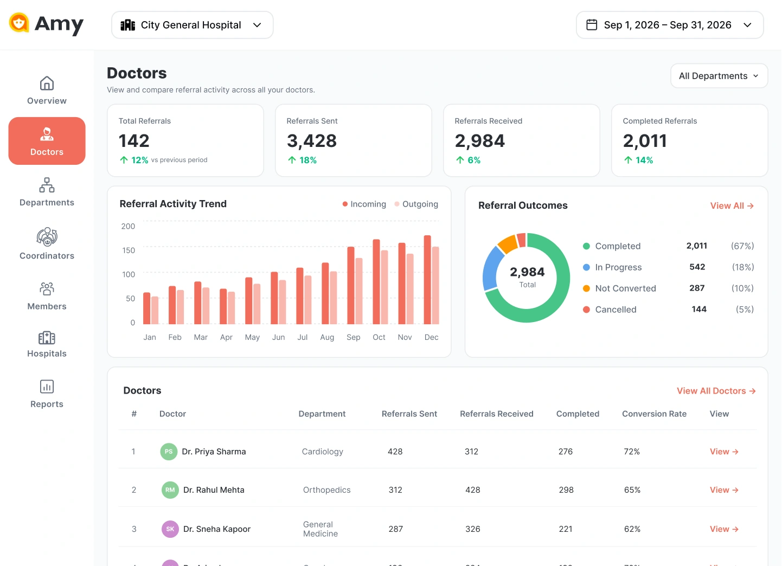
Task: Click the PS avatar for Dr. Priya Sharma
Action: (x=169, y=452)
